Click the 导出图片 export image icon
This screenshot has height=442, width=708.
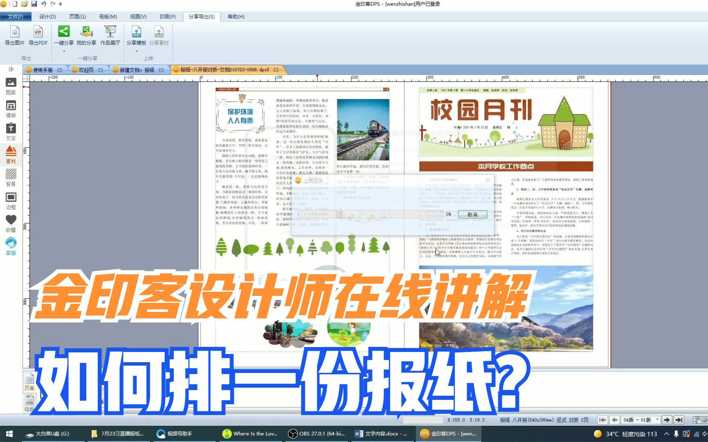(14, 35)
